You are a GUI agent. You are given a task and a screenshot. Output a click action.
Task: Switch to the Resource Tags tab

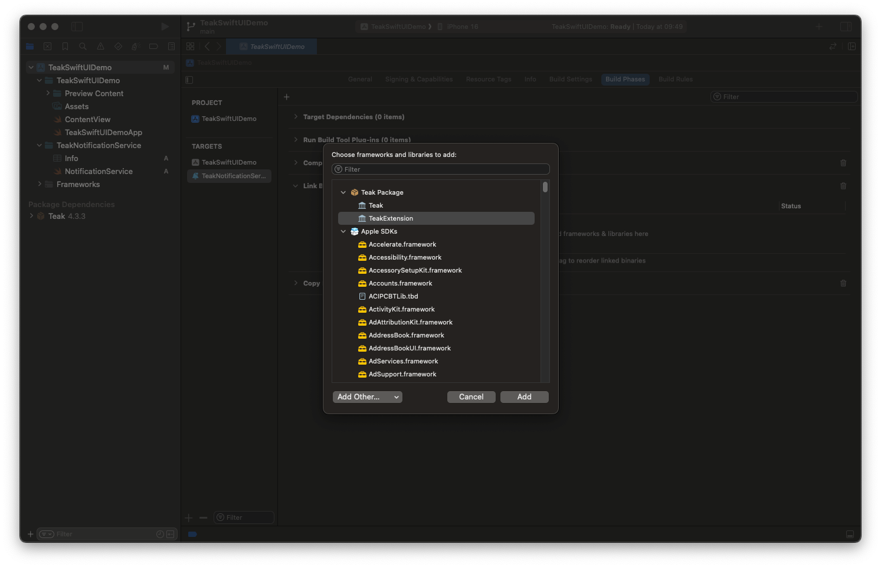pos(489,80)
